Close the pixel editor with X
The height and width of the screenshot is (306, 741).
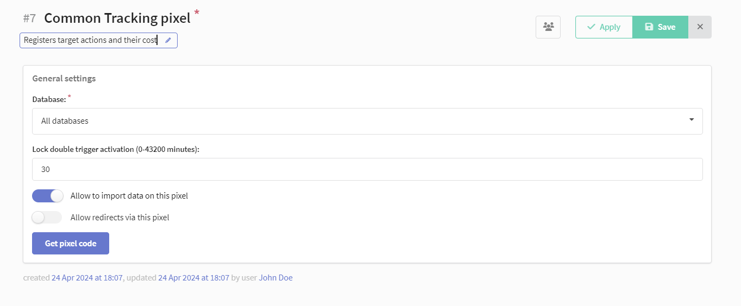[700, 27]
